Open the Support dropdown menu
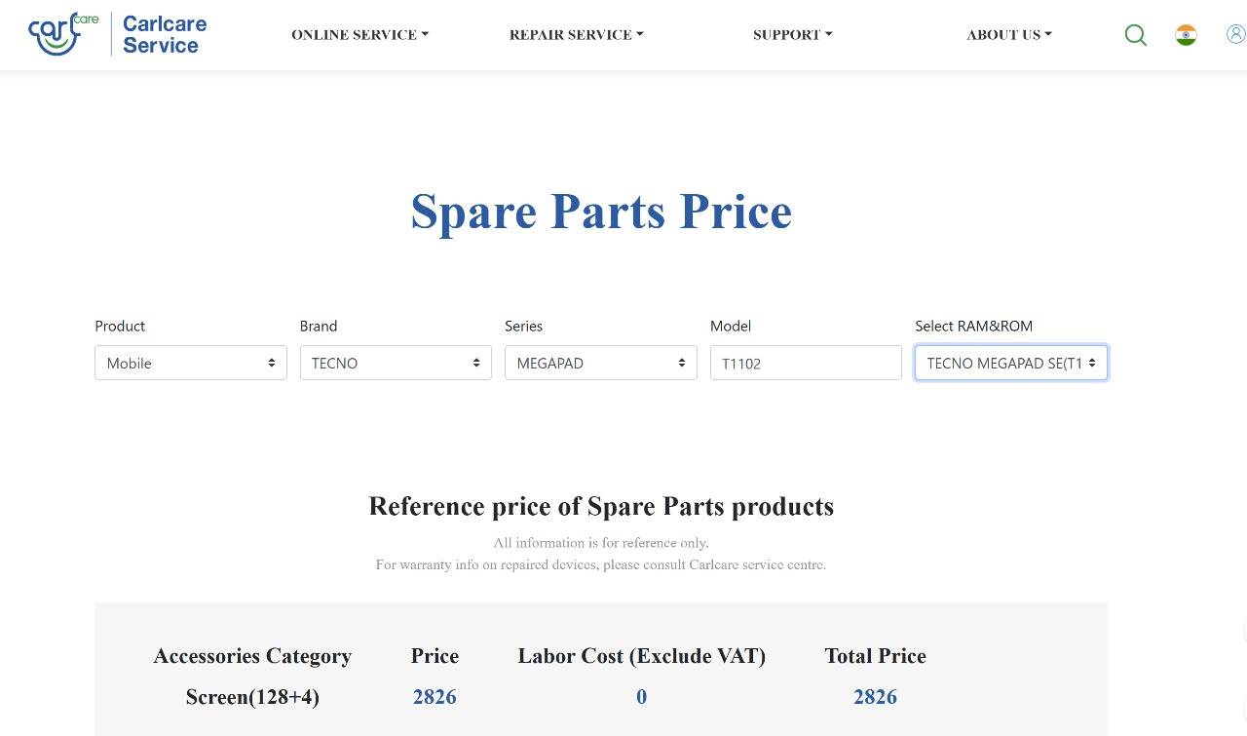1247x736 pixels. pyautogui.click(x=792, y=34)
